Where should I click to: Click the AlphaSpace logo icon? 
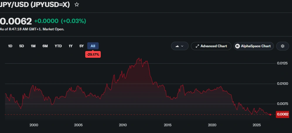point(238,46)
